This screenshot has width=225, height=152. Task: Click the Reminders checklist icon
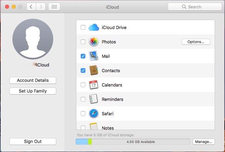pos(94,99)
